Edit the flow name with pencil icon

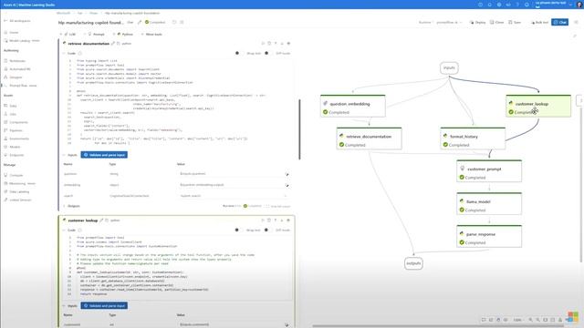[x=140, y=22]
